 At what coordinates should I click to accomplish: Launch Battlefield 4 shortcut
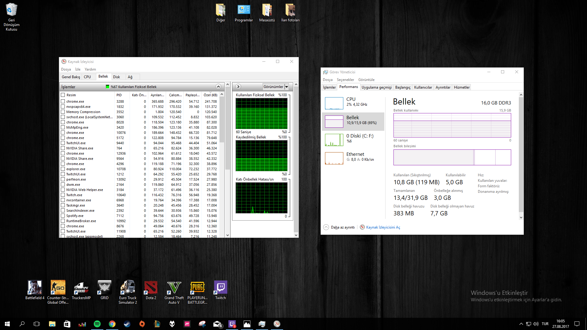tap(35, 290)
